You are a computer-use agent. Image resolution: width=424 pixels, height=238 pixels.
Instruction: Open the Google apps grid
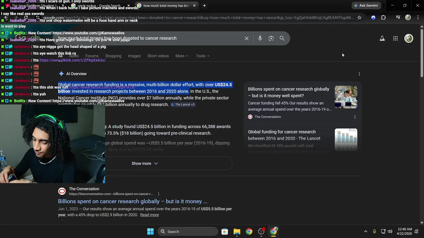[395, 38]
